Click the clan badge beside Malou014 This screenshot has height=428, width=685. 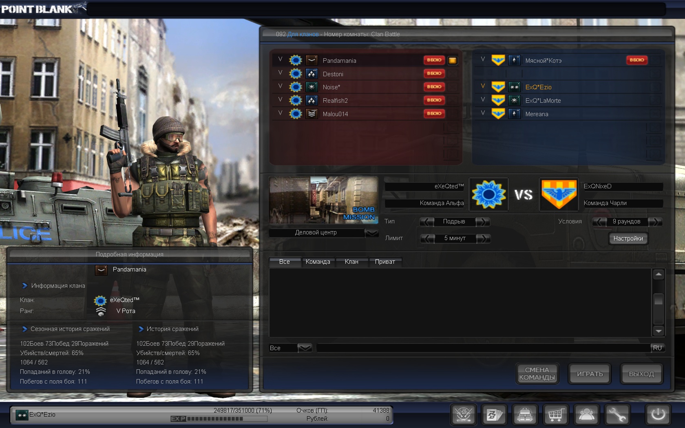pyautogui.click(x=296, y=114)
